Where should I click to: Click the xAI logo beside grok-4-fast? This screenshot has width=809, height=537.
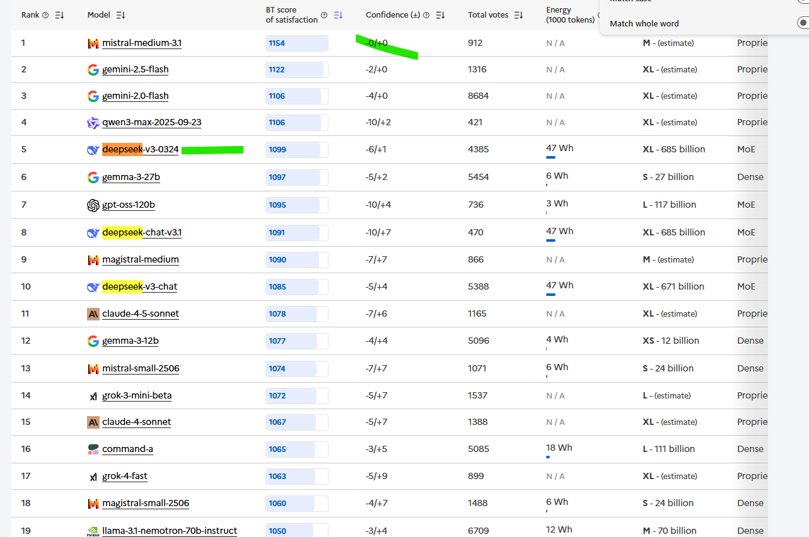pyautogui.click(x=93, y=477)
